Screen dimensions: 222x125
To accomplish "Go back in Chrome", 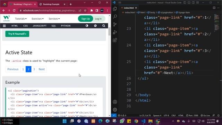I will tap(4, 10).
